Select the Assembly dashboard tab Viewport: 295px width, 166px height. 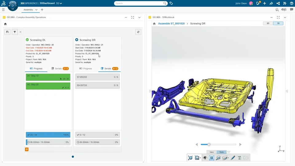coord(28,10)
